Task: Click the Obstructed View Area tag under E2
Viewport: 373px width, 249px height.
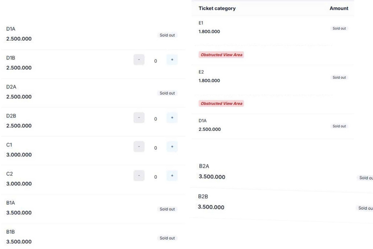Action: pyautogui.click(x=221, y=104)
